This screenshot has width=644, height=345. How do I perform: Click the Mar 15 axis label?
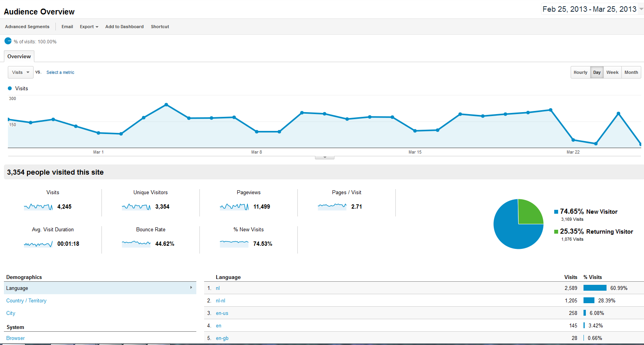click(x=415, y=152)
